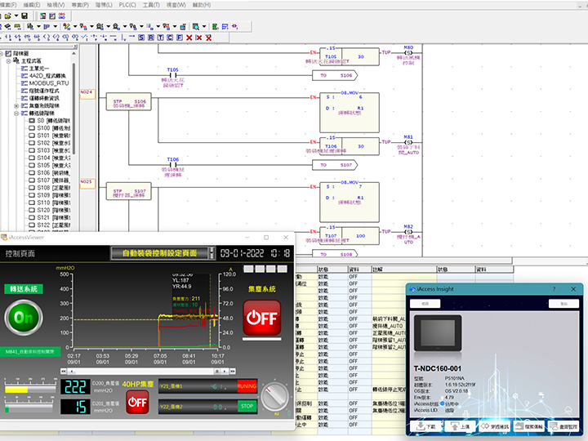Click the 下載 download button in iAccess Insight

[x=426, y=426]
